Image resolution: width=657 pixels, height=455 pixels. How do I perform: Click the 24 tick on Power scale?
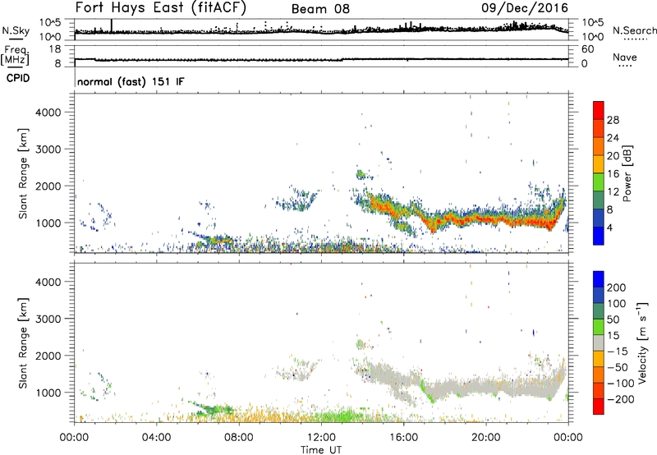coord(613,138)
